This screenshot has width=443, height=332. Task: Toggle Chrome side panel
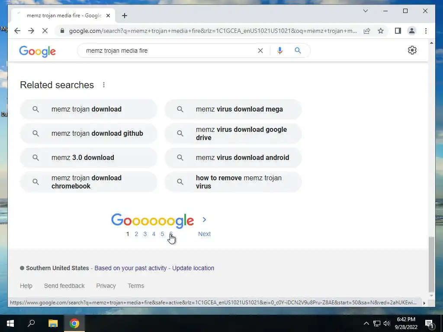pyautogui.click(x=398, y=31)
